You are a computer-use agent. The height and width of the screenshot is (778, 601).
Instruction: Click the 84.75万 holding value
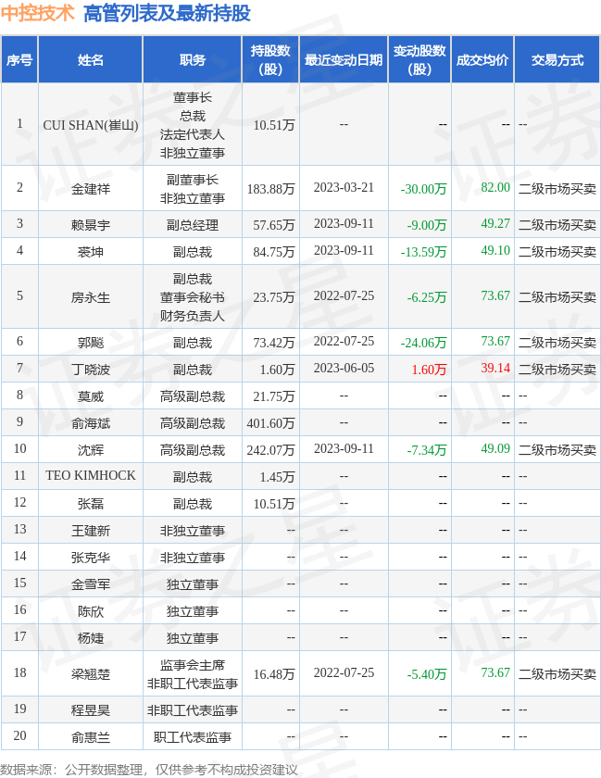click(x=274, y=252)
